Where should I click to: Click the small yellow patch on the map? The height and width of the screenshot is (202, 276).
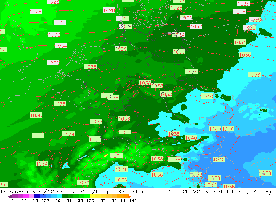tap(106, 156)
